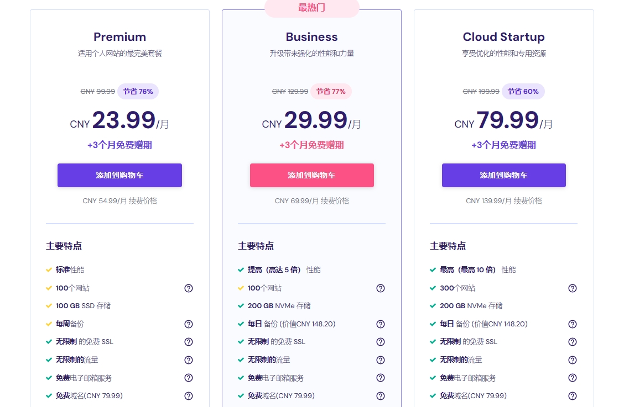Click the 节省 60% discount badge
The width and height of the screenshot is (624, 407).
point(523,92)
